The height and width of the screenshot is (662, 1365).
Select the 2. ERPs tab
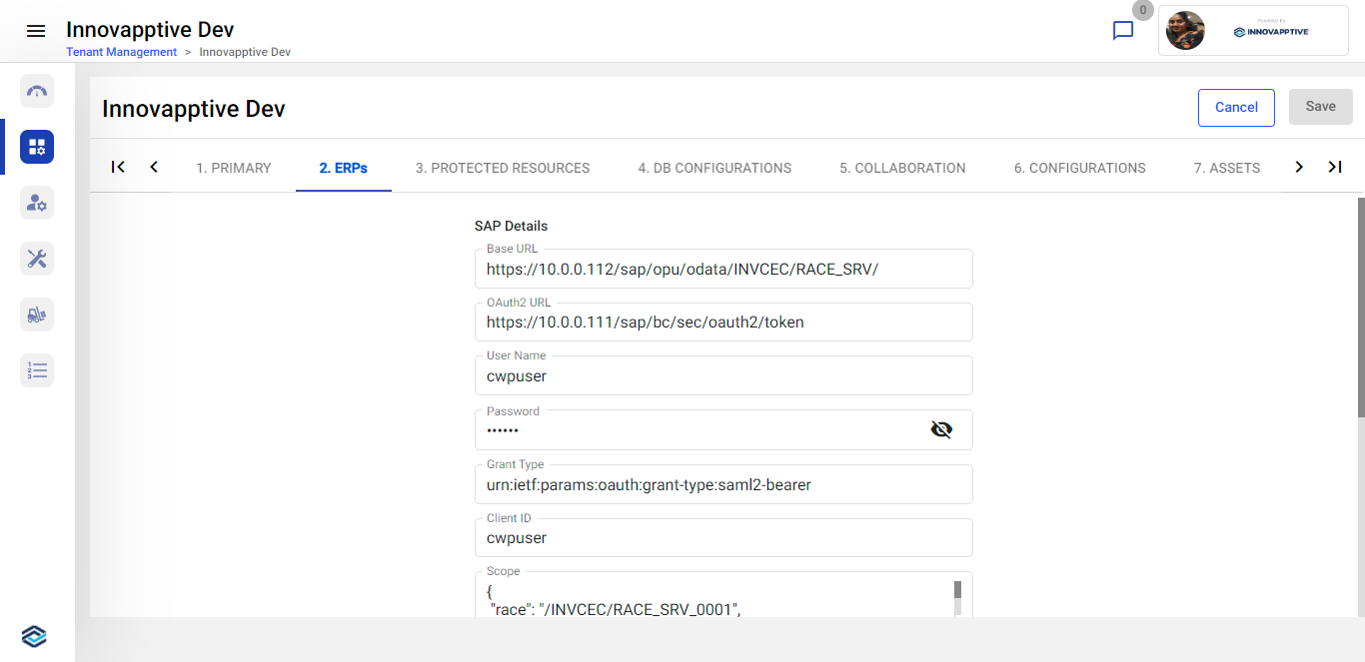344,168
